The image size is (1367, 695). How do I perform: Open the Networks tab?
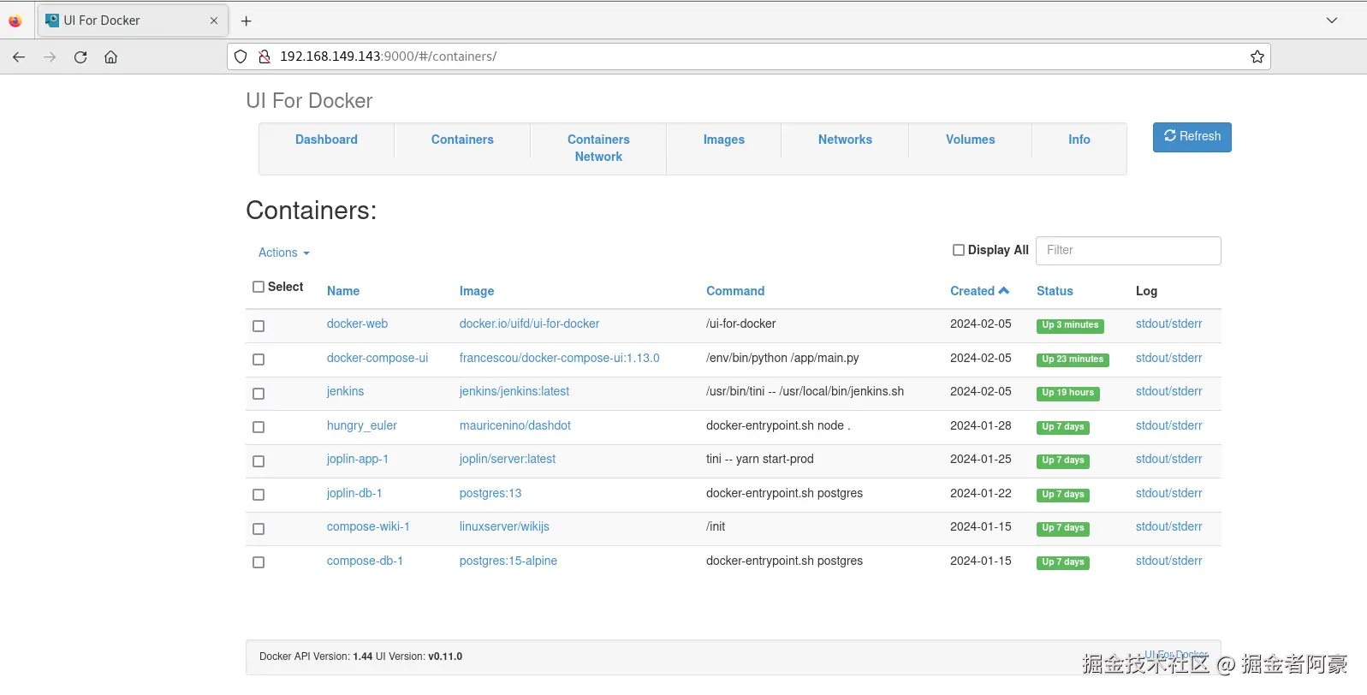pos(845,140)
